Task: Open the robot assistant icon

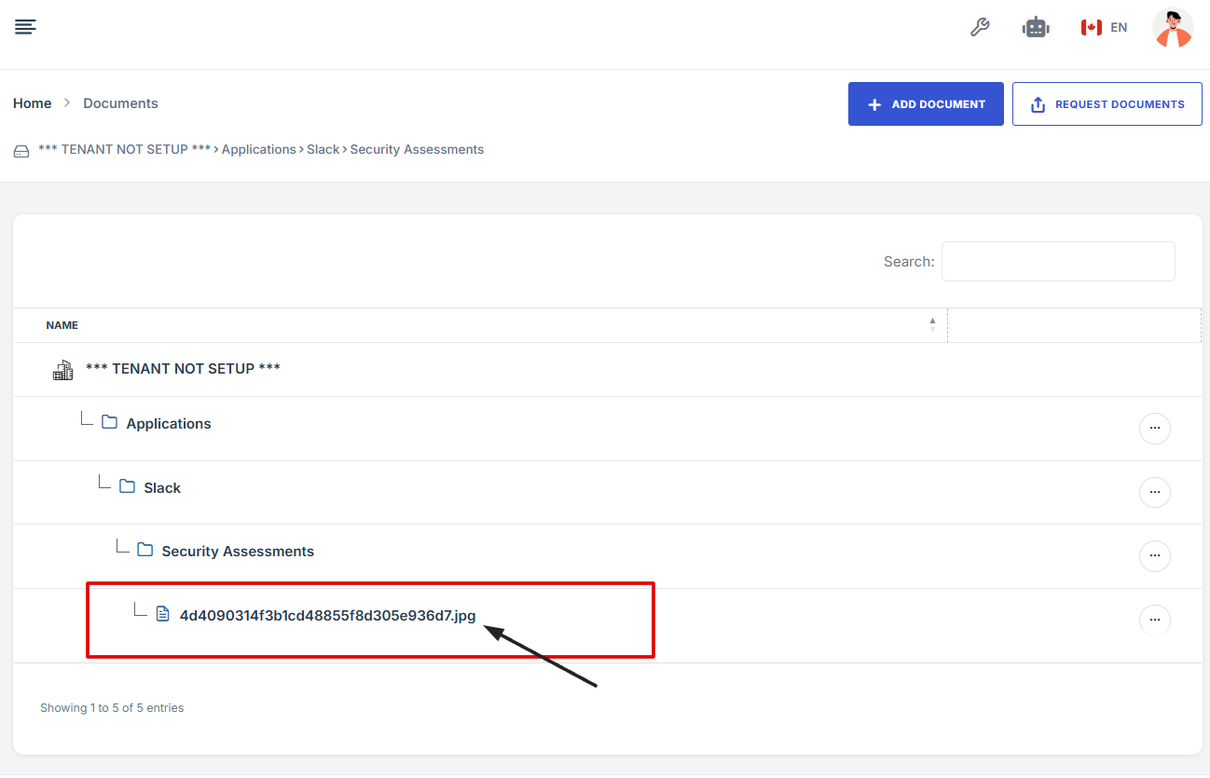Action: pos(1036,28)
